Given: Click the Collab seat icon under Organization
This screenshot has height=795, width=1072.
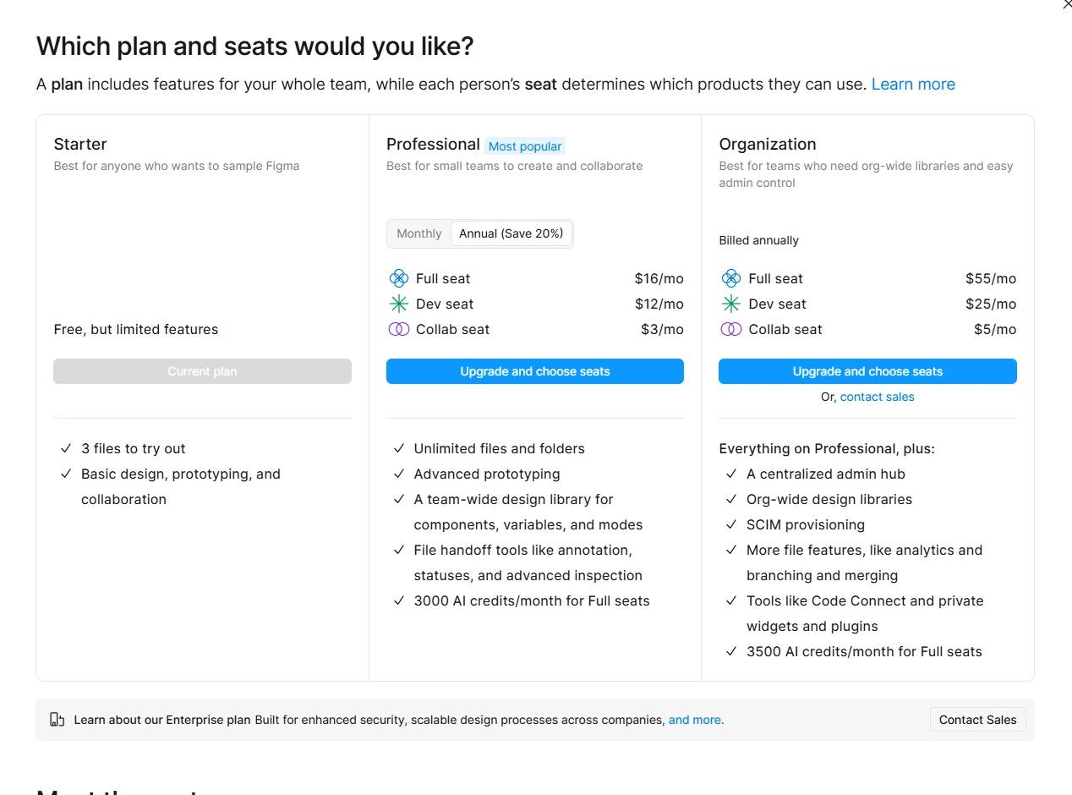Looking at the screenshot, I should [x=731, y=329].
